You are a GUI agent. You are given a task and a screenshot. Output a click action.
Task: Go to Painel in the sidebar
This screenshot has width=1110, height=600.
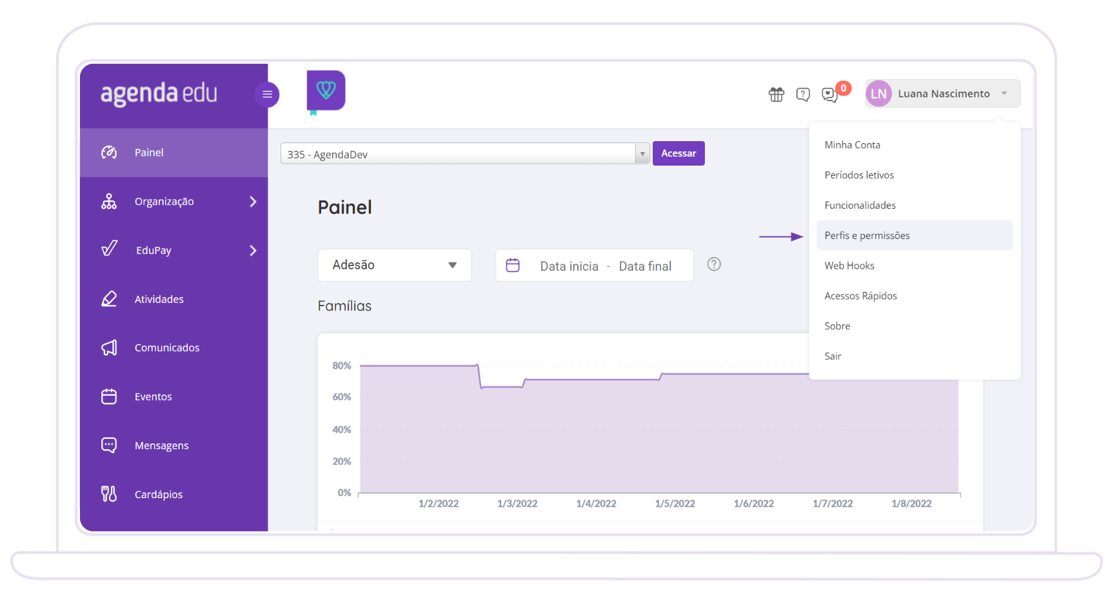[x=174, y=153]
